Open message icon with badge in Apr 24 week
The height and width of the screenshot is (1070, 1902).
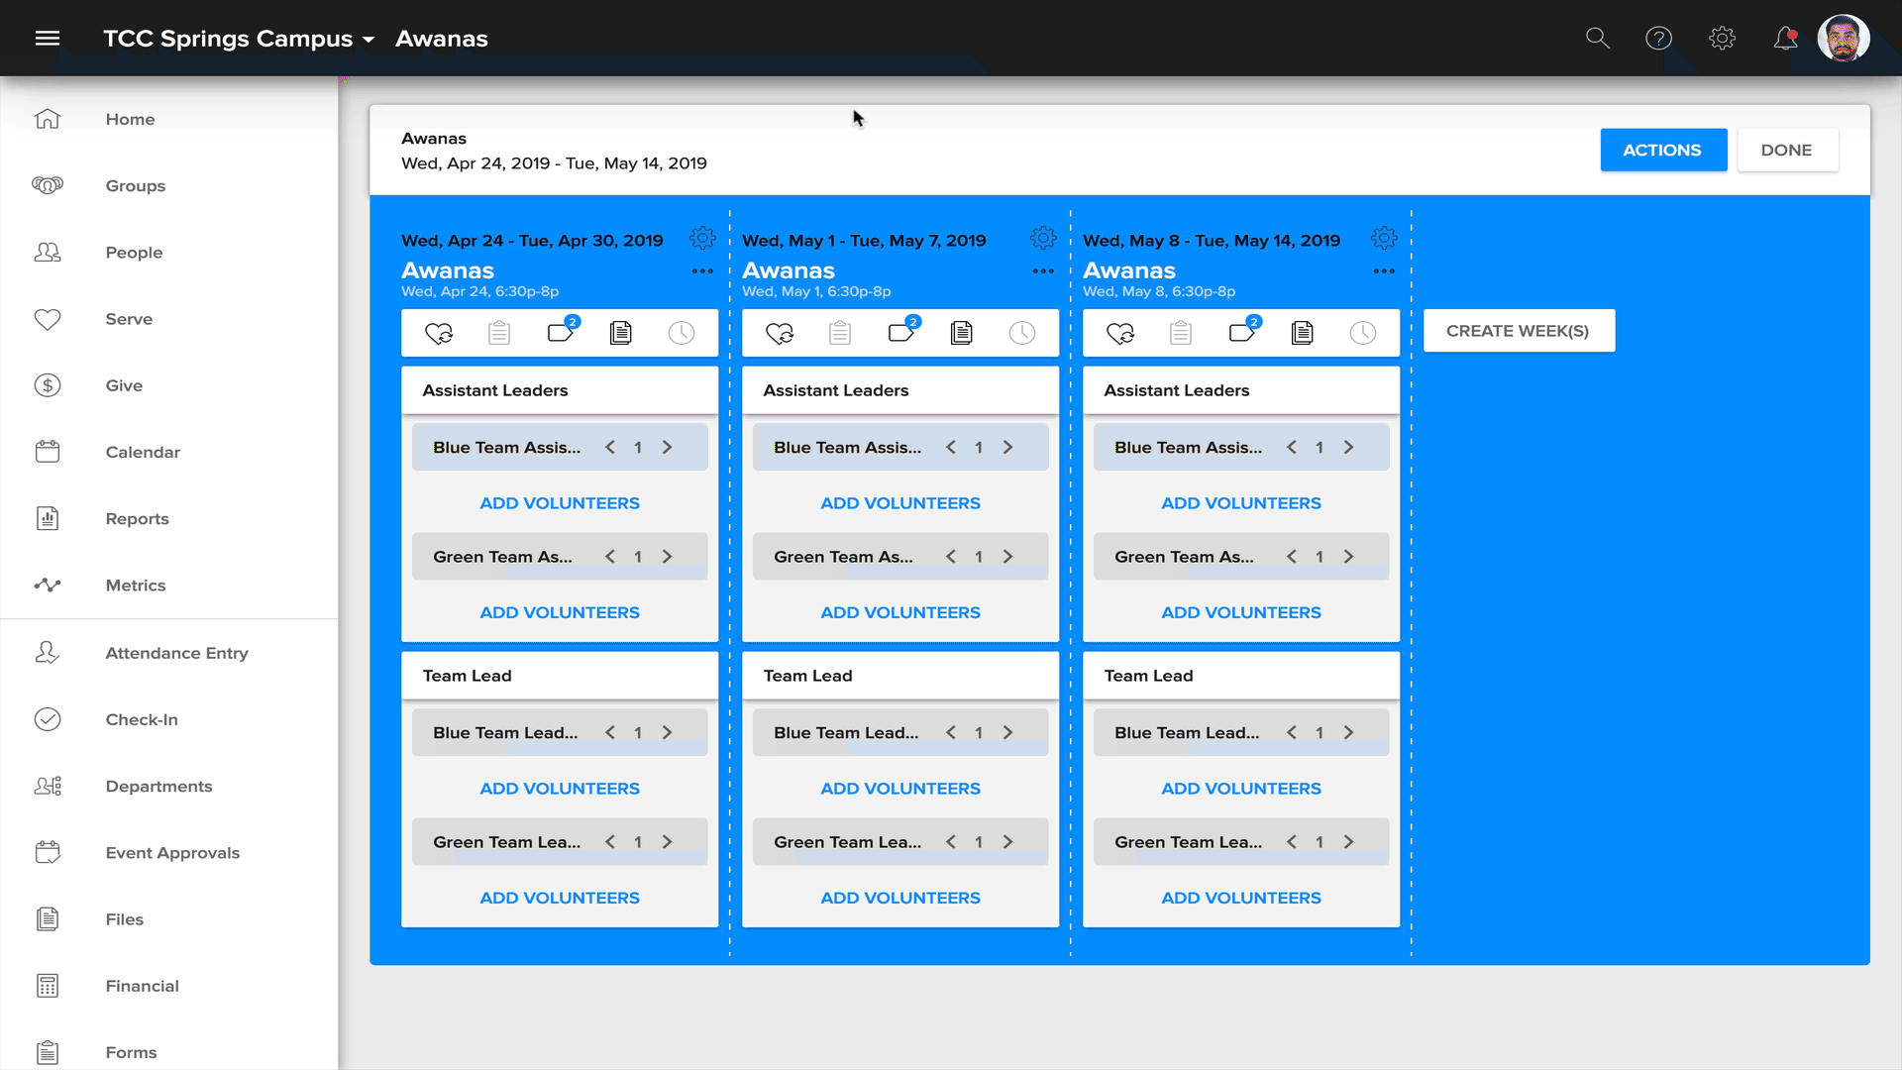coord(561,333)
